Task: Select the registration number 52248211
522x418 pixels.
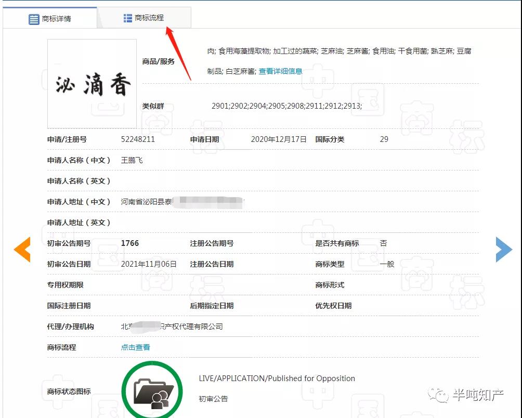Action: pos(138,139)
